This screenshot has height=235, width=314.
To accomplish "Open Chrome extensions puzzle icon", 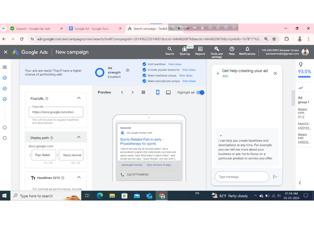I will [x=287, y=39].
